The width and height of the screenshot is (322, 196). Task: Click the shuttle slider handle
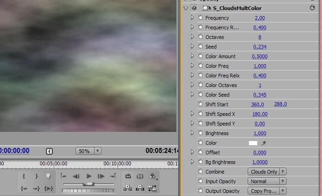pos(89,184)
